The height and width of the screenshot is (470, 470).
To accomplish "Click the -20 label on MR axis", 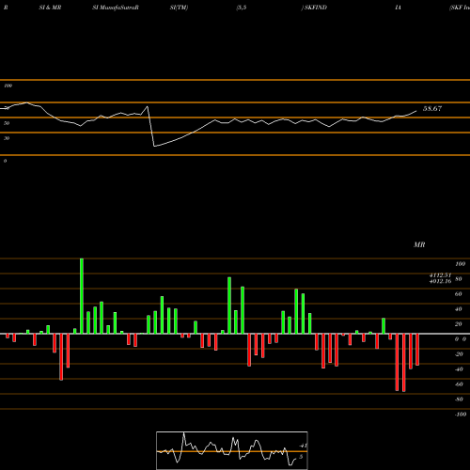I will coord(459,354).
